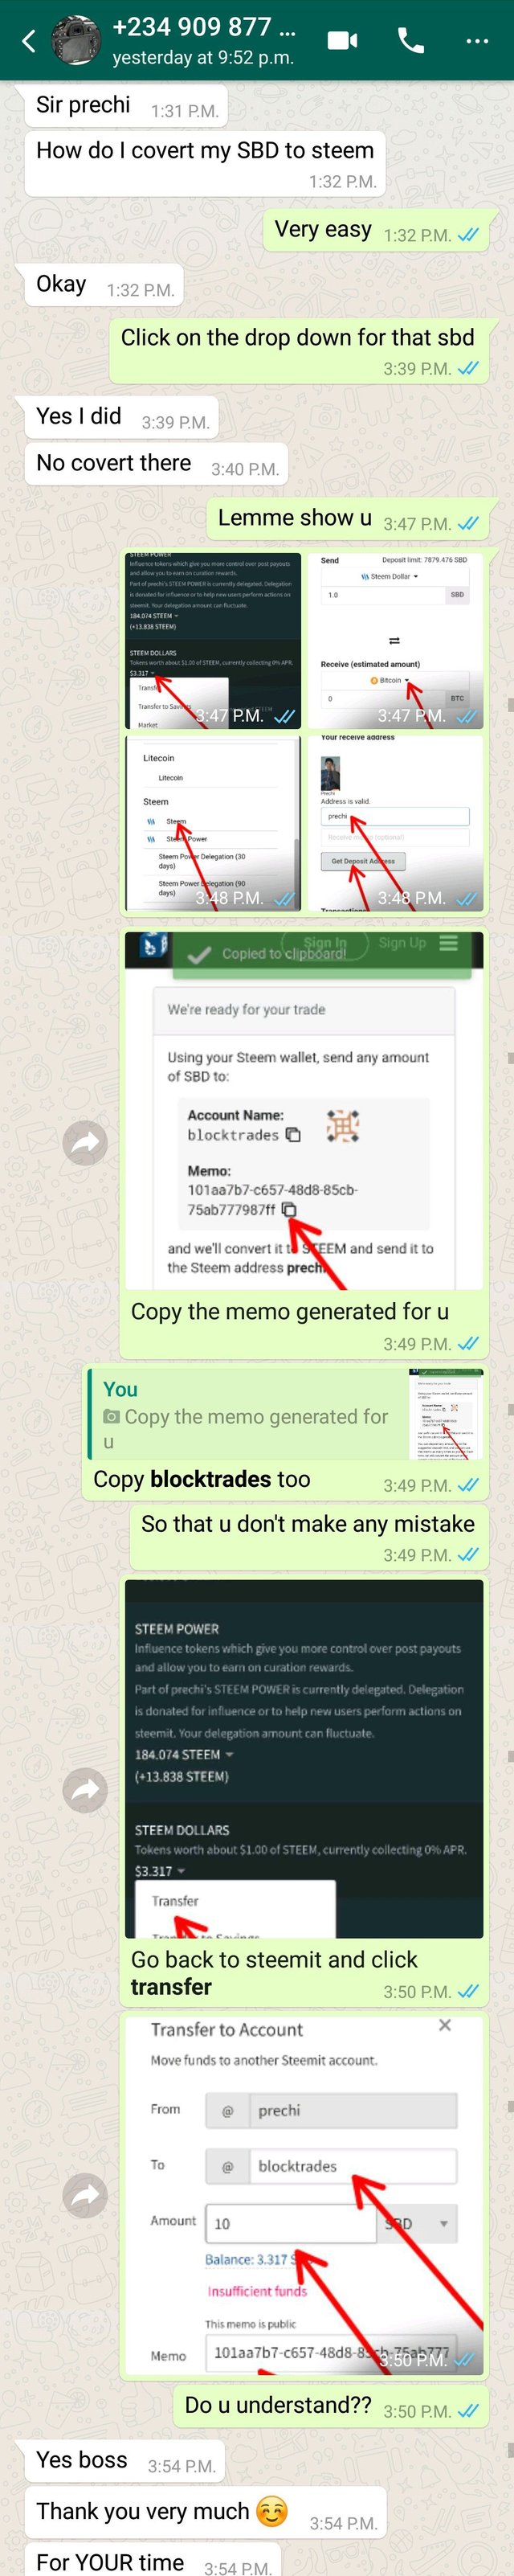Select 'How do I covert my SBD' message
514x2576 pixels.
(205, 163)
